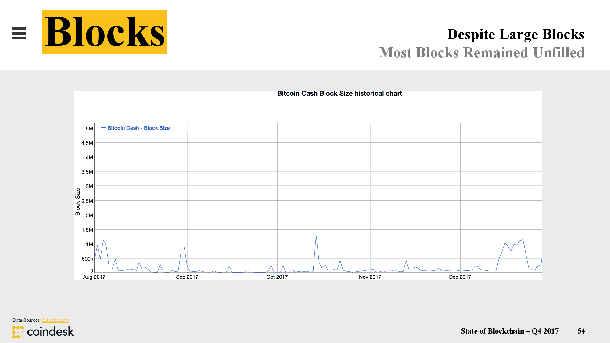Click the Bitcoin Cash - Block Size legend

(135, 128)
